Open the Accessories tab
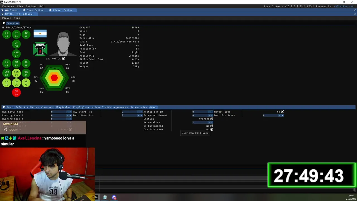Viewport: 357px width, 201px height. click(139, 107)
